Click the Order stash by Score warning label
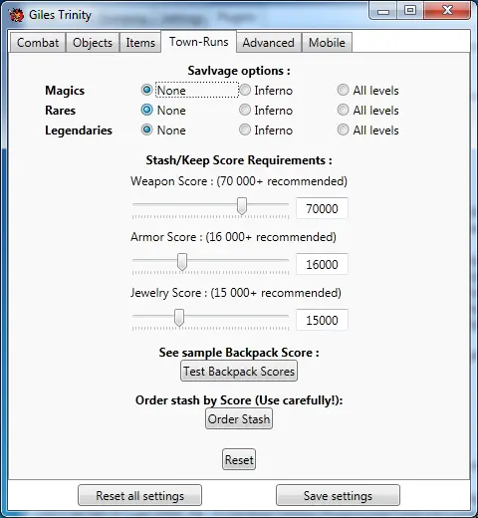 click(239, 400)
